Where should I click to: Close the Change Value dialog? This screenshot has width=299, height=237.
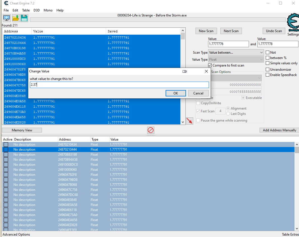tap(206, 71)
